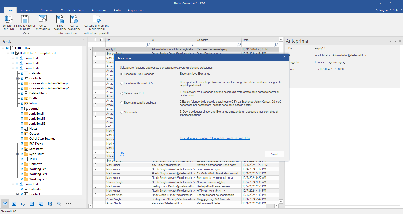Uncheck the Inbox folder checkbox

(x=22, y=103)
